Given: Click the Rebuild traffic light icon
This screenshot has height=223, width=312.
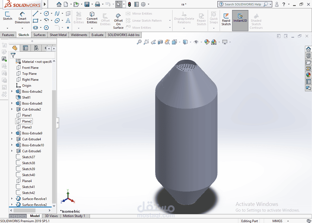Looking at the screenshot, I should coord(129,4).
